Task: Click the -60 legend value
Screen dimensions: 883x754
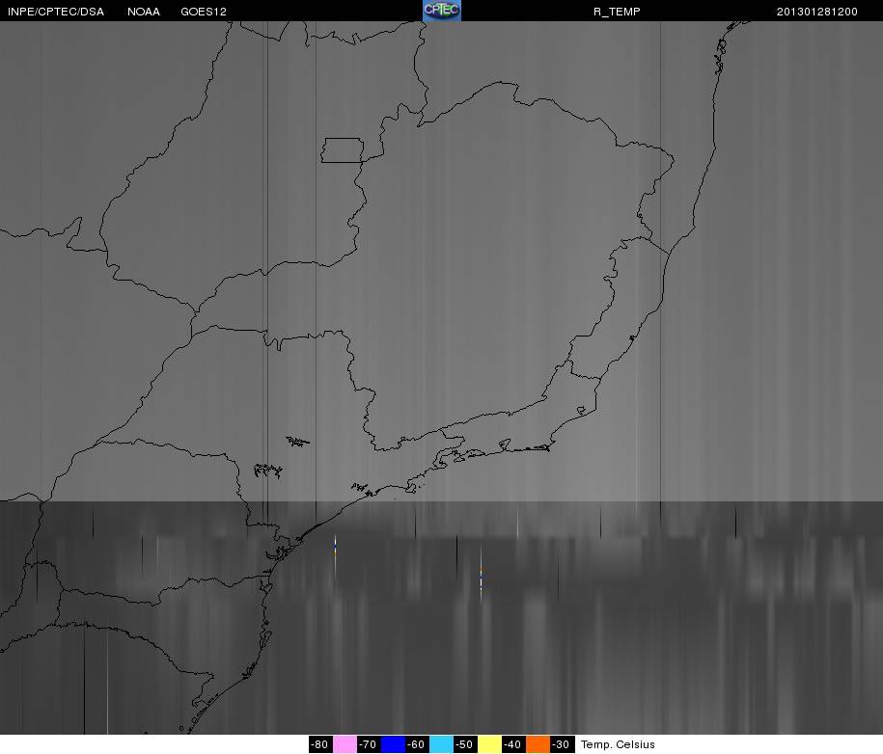Action: (x=417, y=744)
